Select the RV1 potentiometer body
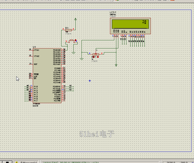 pyautogui.click(x=96, y=55)
